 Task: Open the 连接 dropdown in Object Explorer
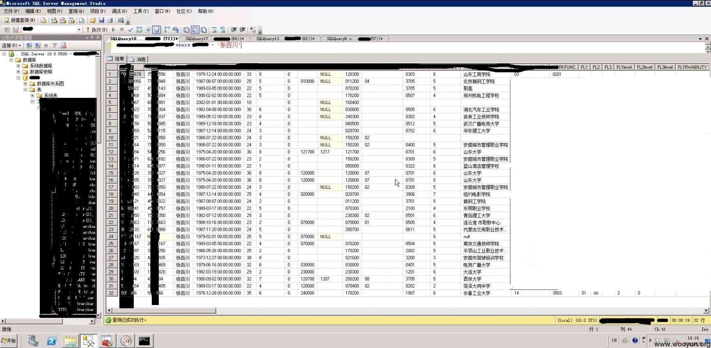coord(11,45)
